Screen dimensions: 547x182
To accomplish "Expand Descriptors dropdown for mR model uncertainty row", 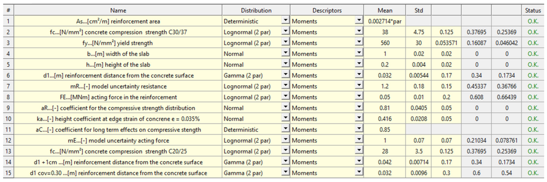I will point(359,86).
